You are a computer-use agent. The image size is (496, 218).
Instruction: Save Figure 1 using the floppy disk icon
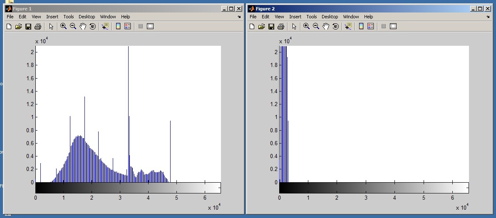click(28, 26)
